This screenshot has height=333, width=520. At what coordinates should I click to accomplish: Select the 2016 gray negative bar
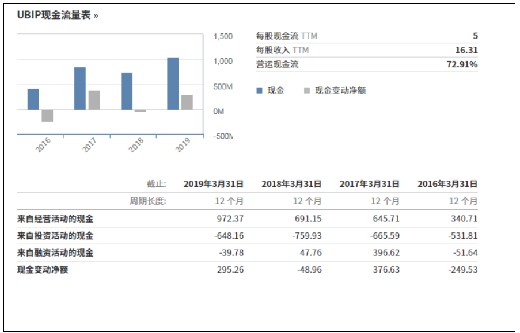click(x=47, y=116)
